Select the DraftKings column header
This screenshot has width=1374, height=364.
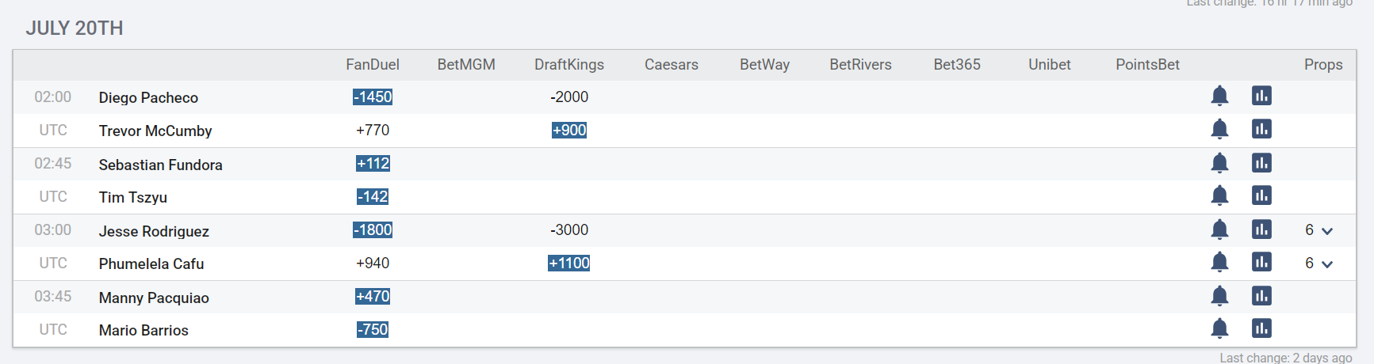[569, 65]
